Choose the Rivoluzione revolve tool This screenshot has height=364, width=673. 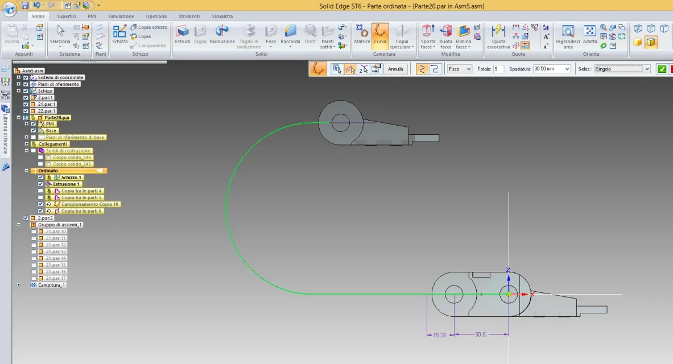pyautogui.click(x=222, y=35)
